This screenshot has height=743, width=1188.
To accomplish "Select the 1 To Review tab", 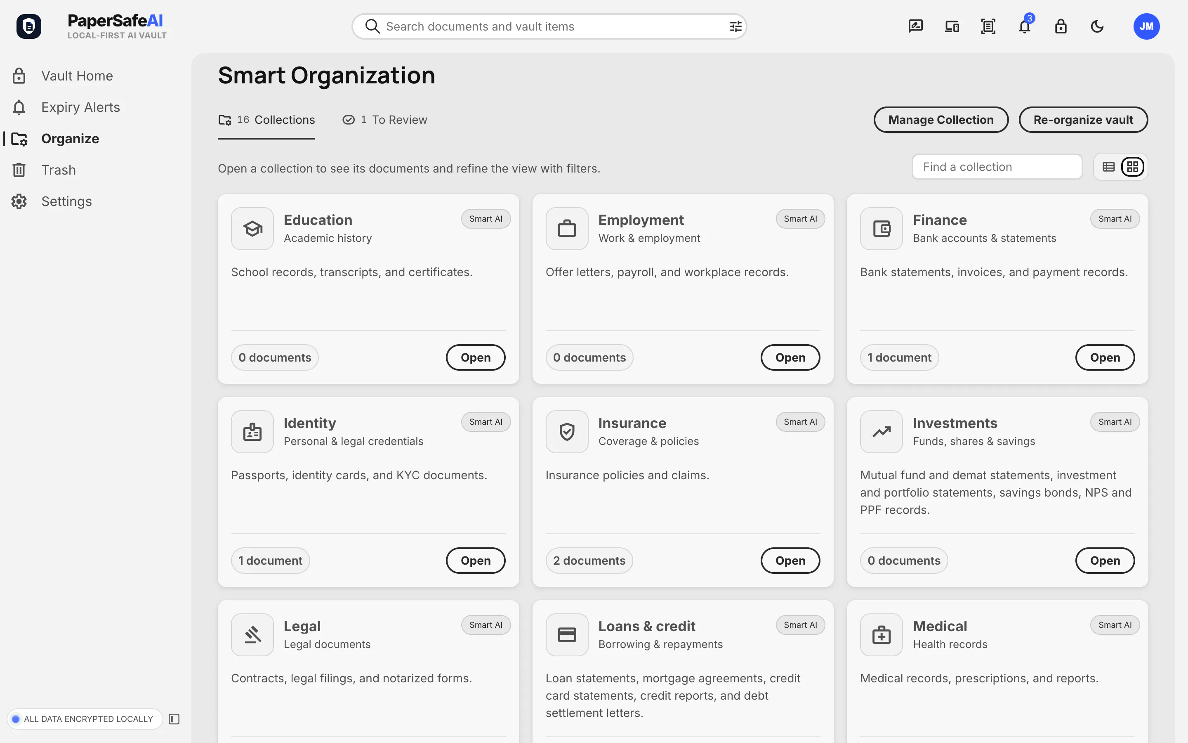I will pos(385,120).
